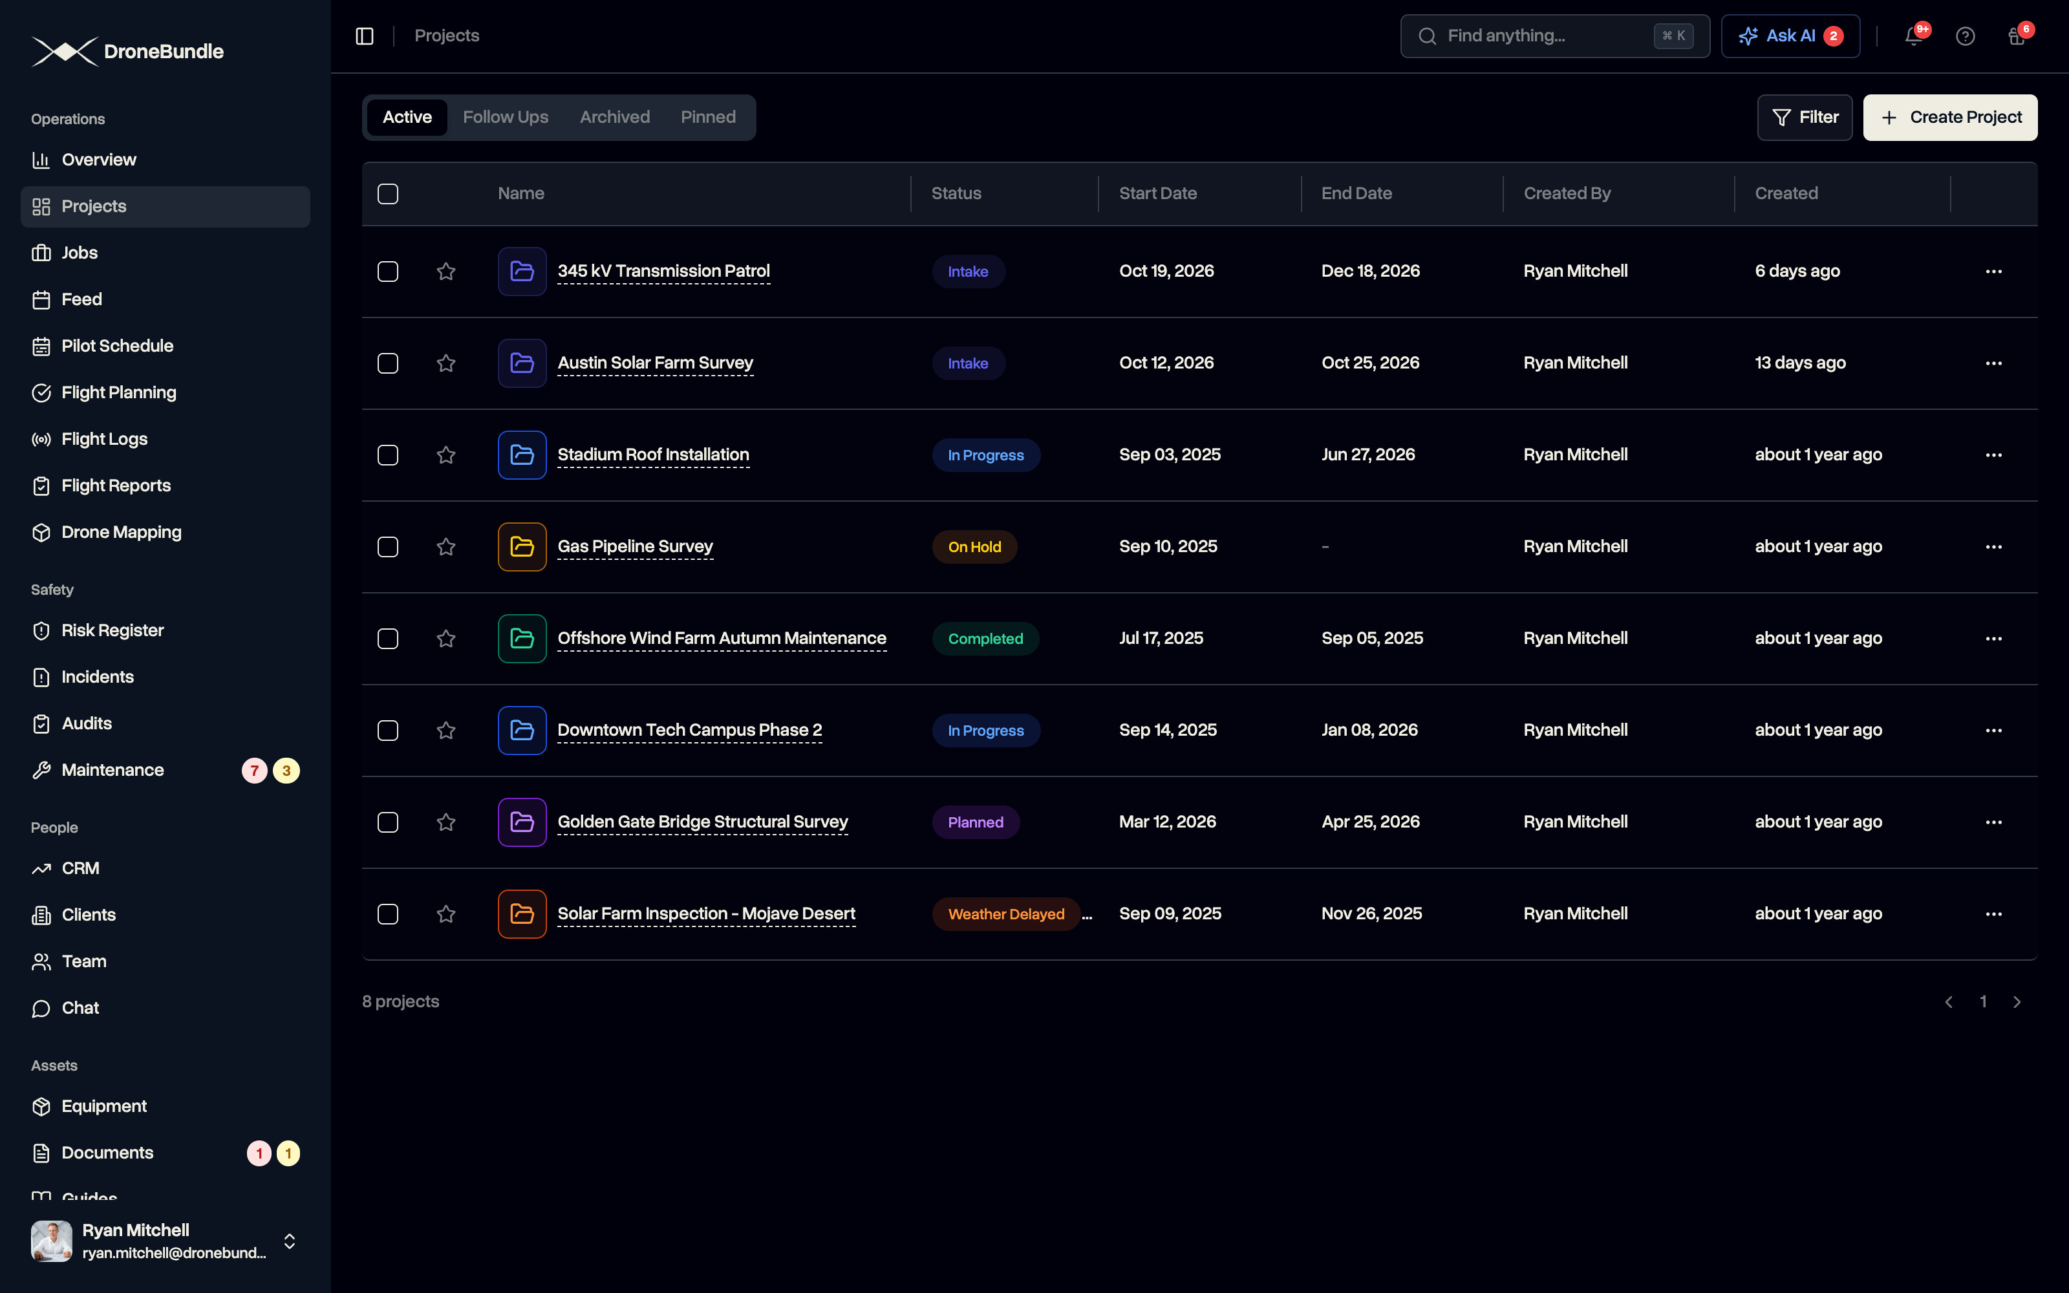Viewport: 2069px width, 1293px height.
Task: Go to Risk Register
Action: 165,631
